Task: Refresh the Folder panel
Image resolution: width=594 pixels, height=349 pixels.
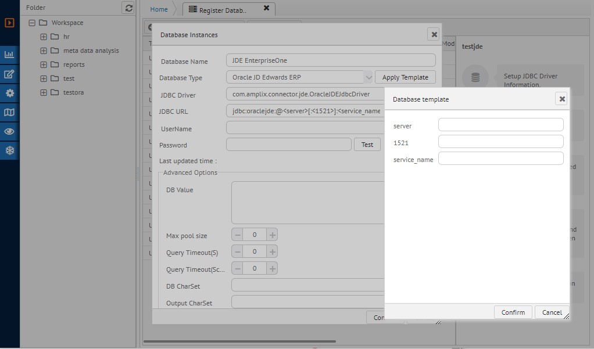Action: pos(128,8)
